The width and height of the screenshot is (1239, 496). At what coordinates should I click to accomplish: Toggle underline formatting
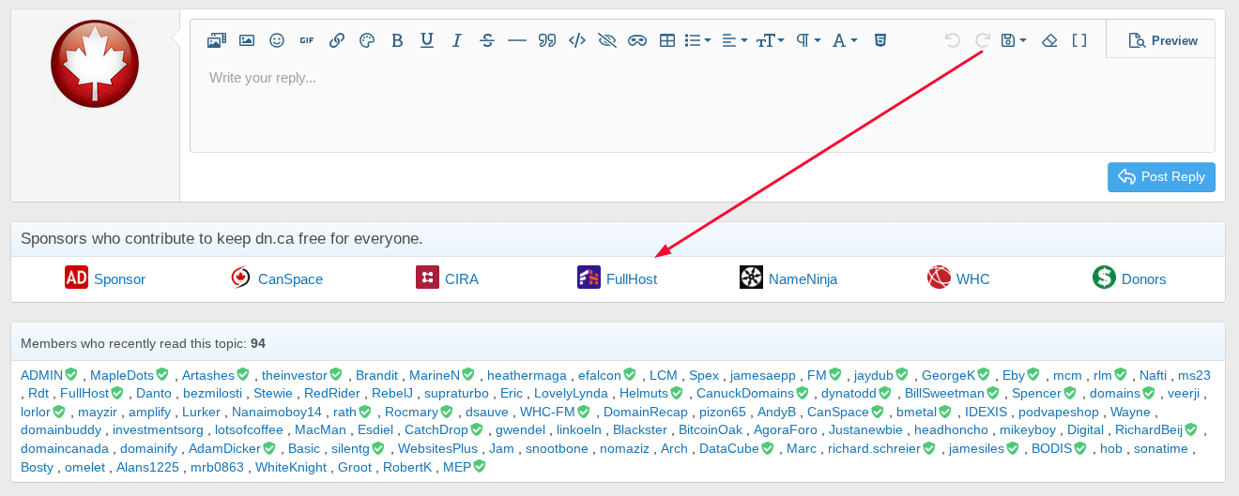(427, 40)
